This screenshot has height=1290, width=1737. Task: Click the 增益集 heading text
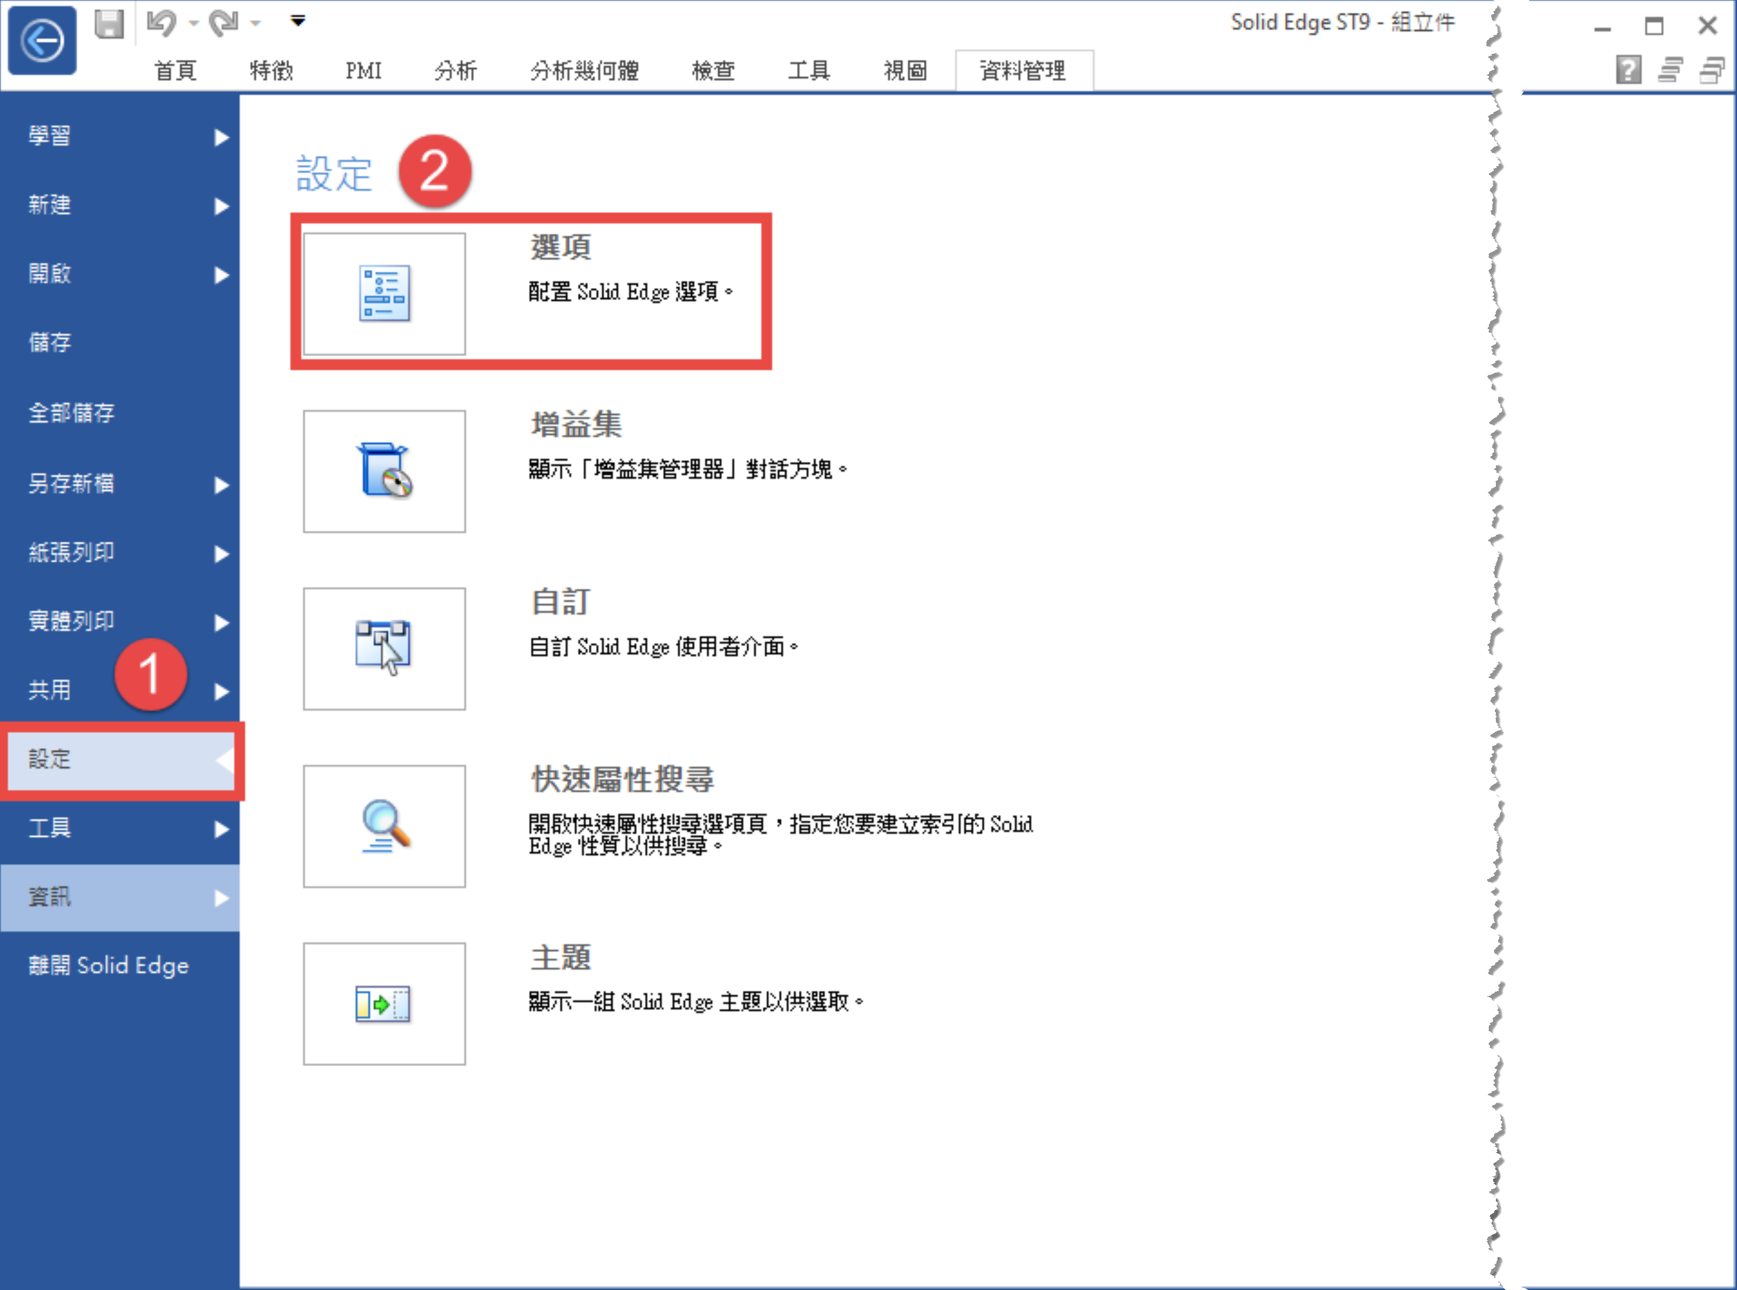[x=577, y=425]
